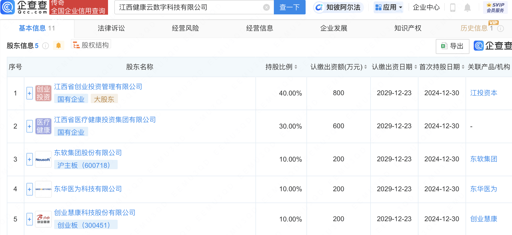
Task: Clear the search box with the X icon
Action: pyautogui.click(x=266, y=7)
